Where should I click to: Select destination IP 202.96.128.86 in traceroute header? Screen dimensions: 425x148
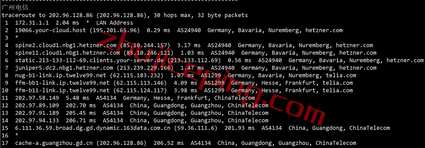71,15
